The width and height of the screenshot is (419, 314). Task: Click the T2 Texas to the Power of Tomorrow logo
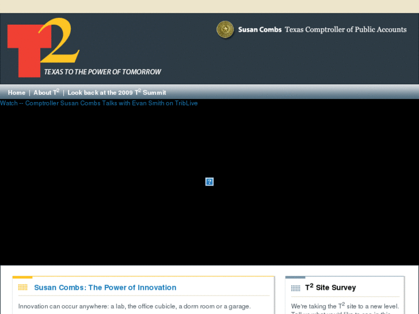84,48
